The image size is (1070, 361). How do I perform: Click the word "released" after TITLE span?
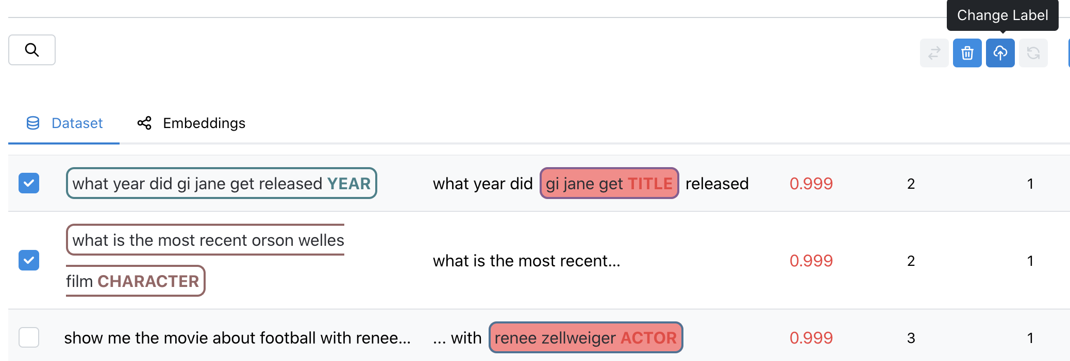click(x=716, y=184)
